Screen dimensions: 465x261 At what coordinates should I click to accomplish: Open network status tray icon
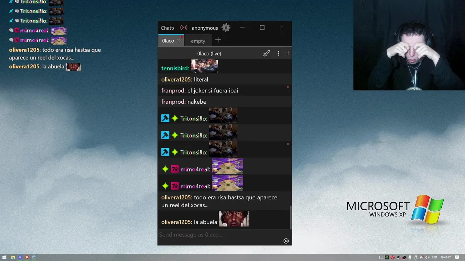[381, 257]
